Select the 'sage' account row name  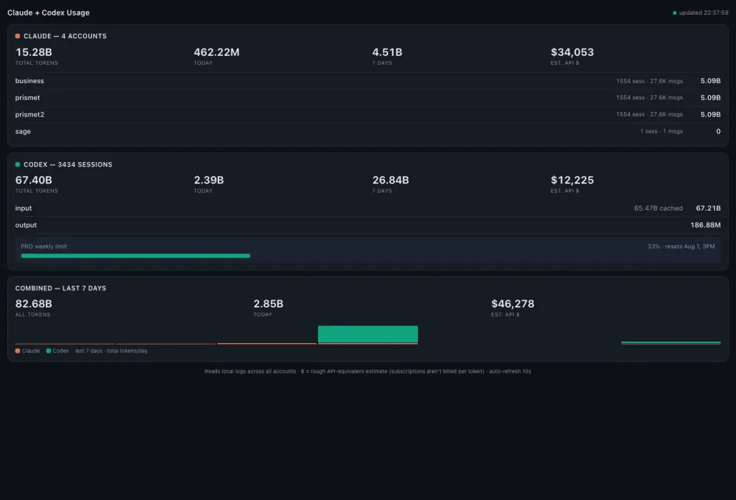click(x=23, y=132)
